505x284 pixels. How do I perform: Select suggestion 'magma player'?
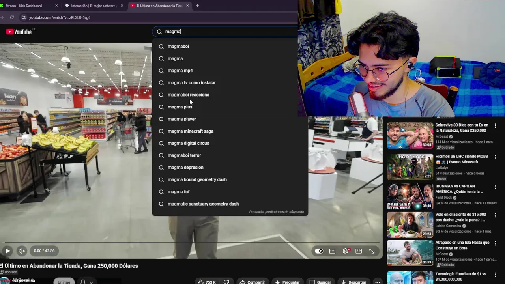pos(230,119)
